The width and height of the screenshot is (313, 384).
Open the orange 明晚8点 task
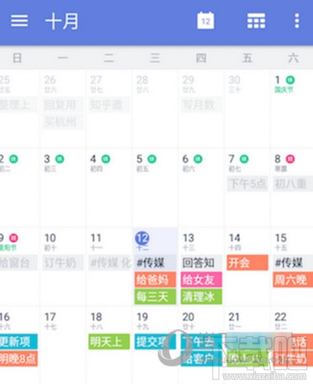click(x=19, y=359)
